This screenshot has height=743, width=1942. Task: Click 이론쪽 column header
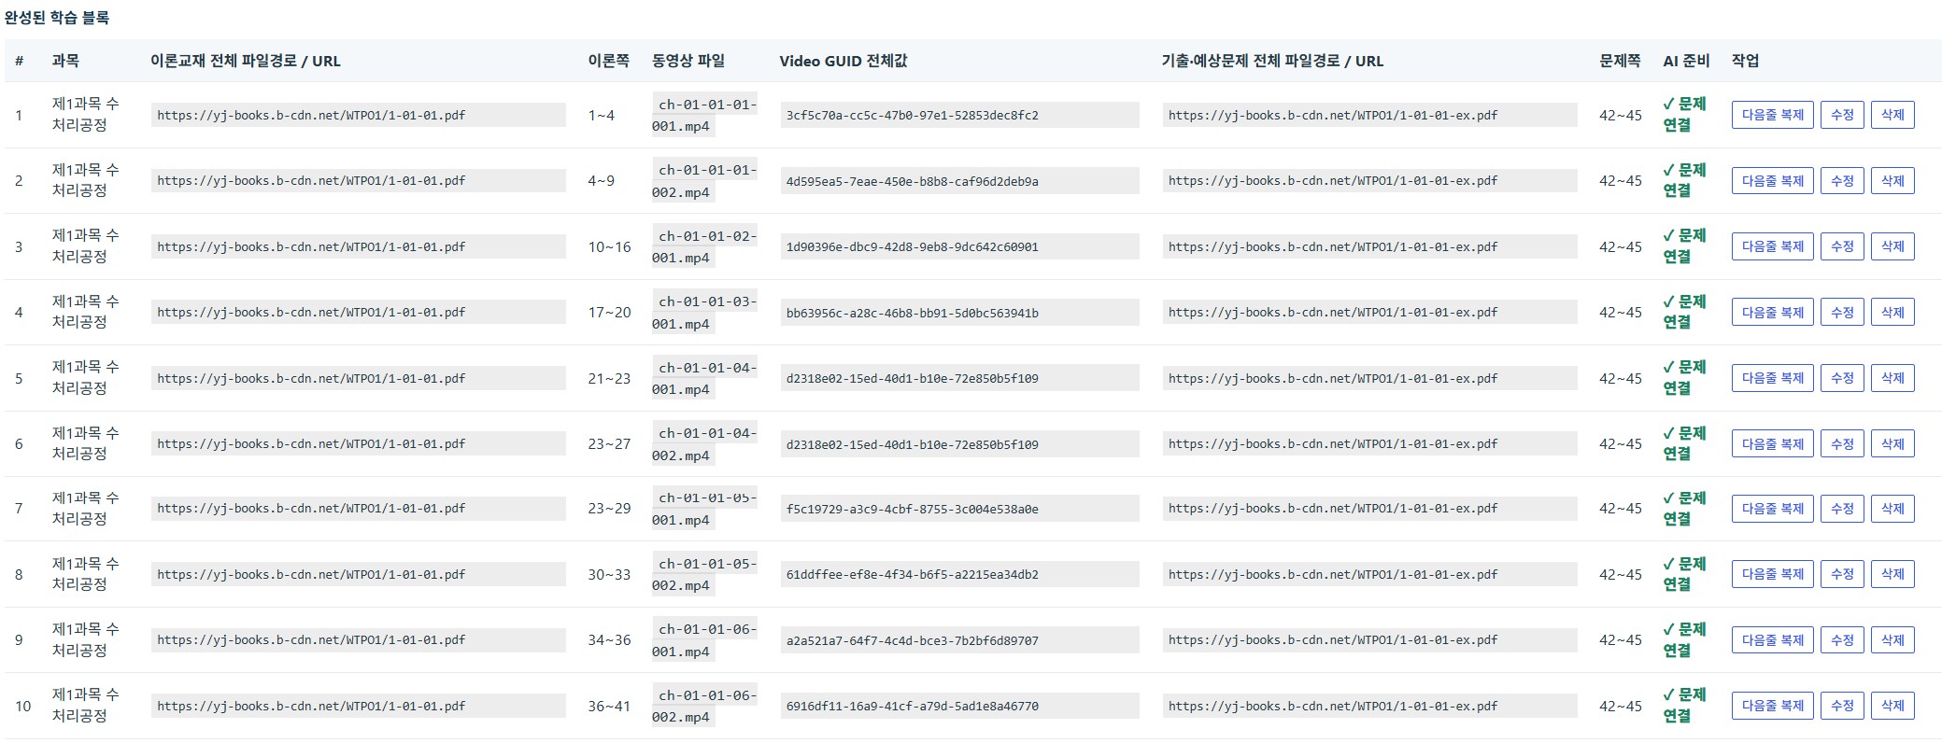click(608, 61)
